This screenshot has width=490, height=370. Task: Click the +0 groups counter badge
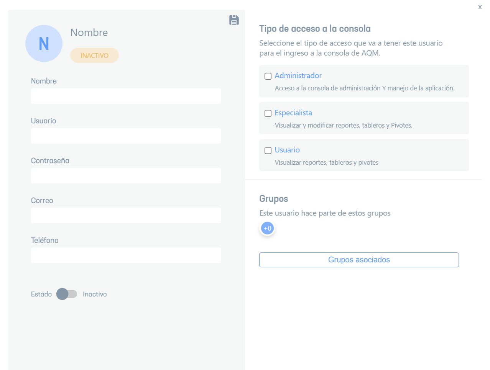pos(267,228)
